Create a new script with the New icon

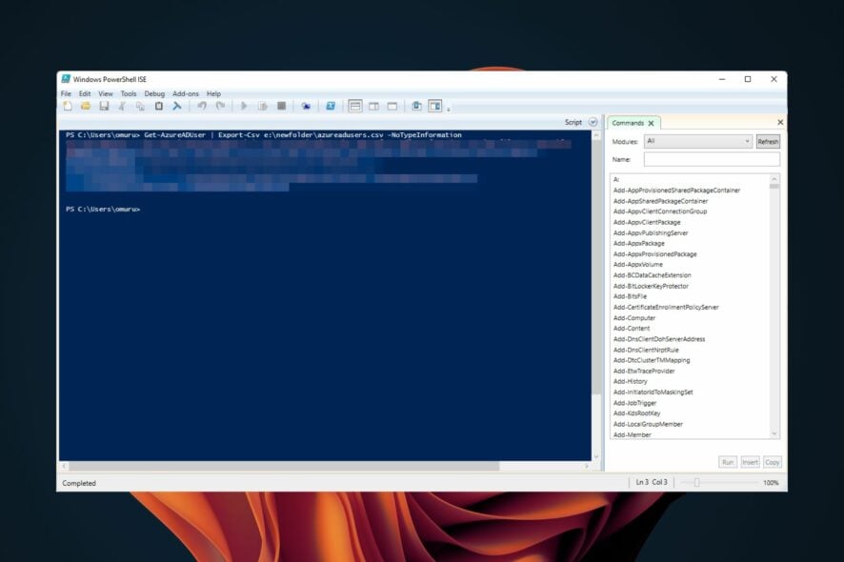pos(67,106)
